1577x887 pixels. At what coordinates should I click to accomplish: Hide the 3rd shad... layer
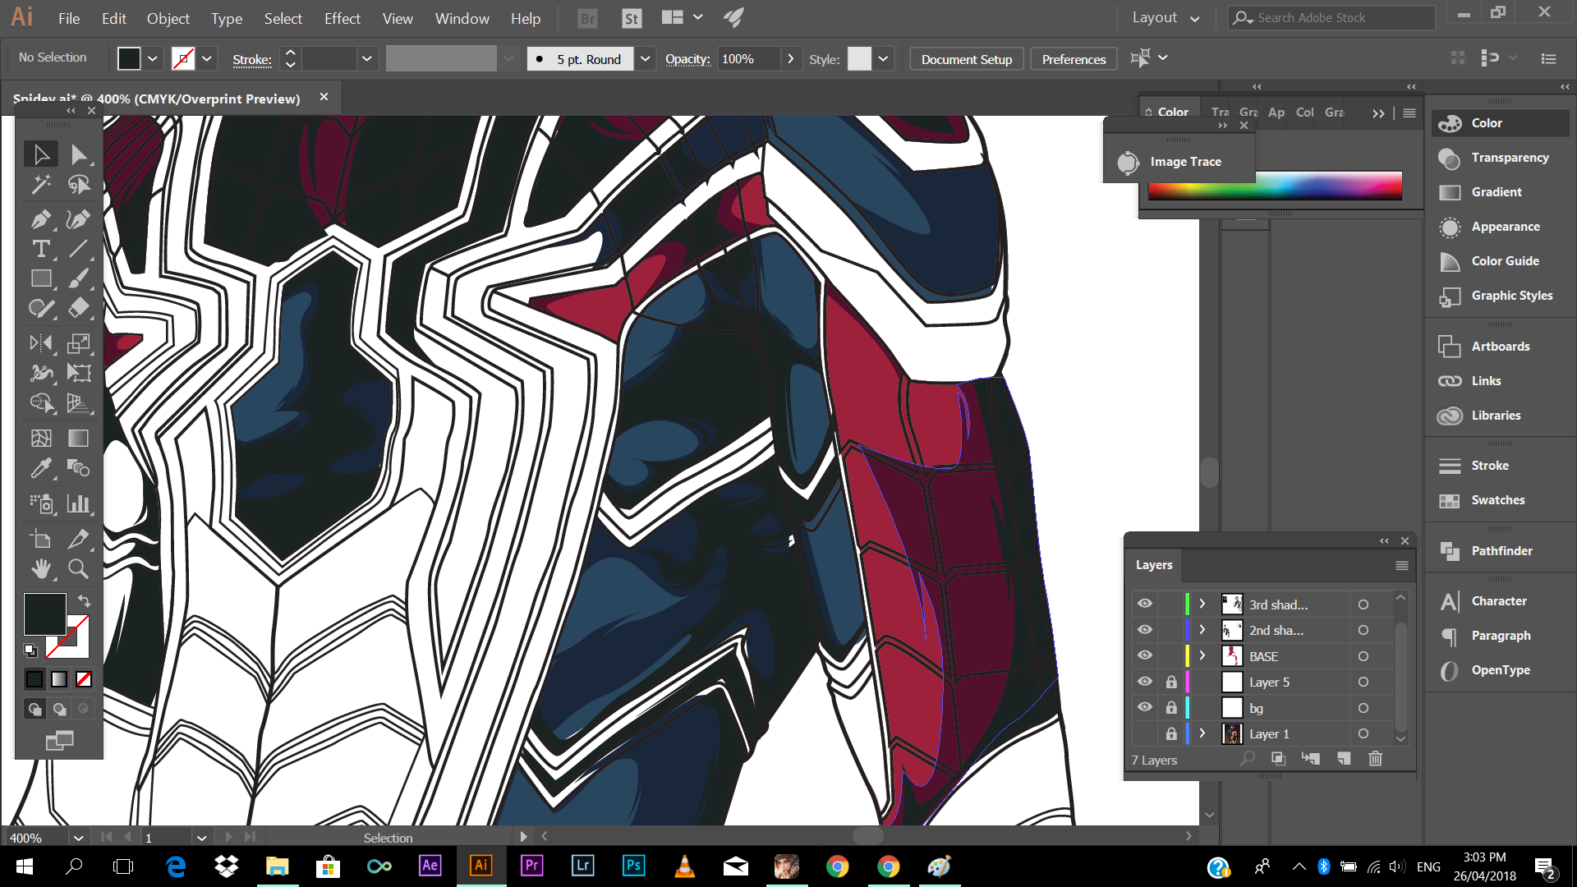(1145, 604)
